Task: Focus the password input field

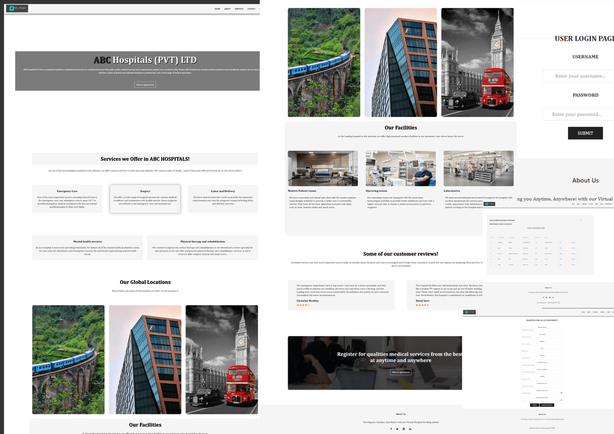Action: 578,114
